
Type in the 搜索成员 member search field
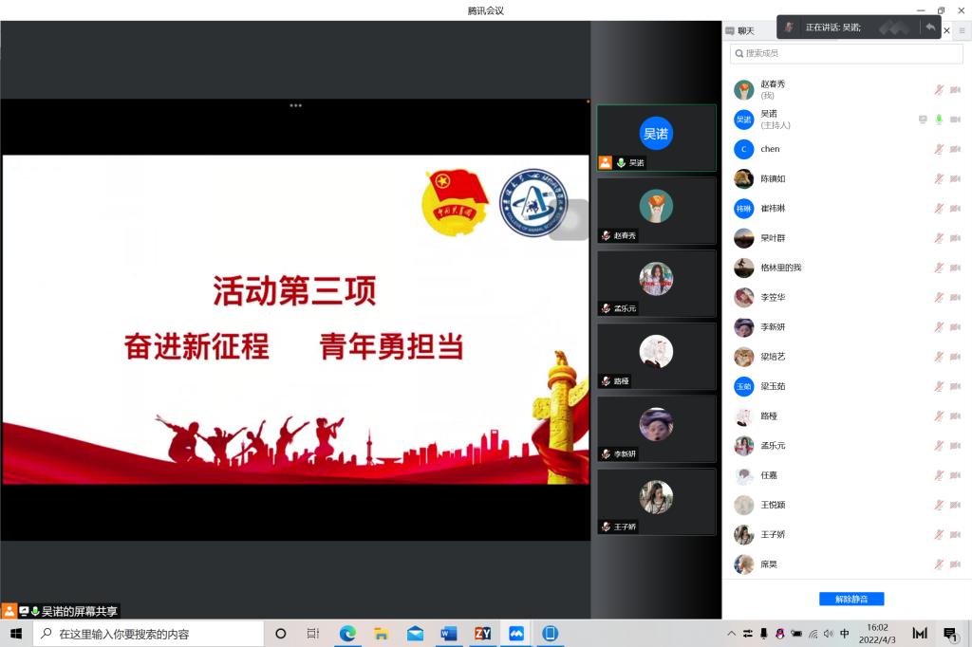847,54
